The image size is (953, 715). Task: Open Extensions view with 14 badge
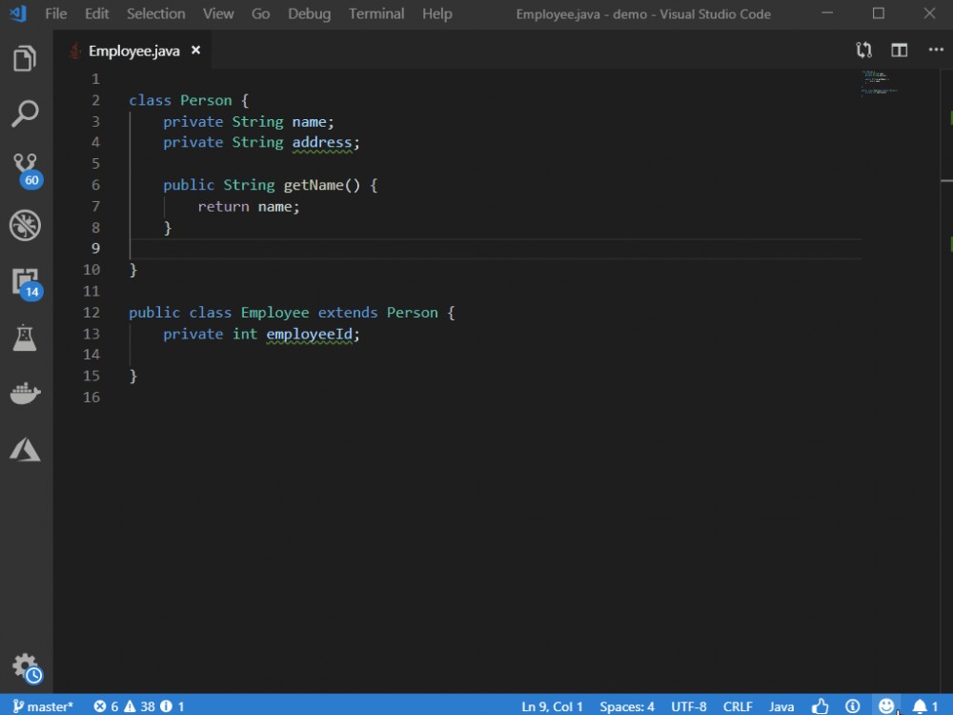coord(25,282)
